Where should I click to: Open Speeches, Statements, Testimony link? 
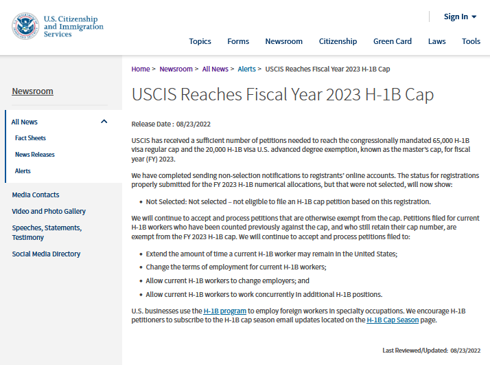pyautogui.click(x=47, y=232)
